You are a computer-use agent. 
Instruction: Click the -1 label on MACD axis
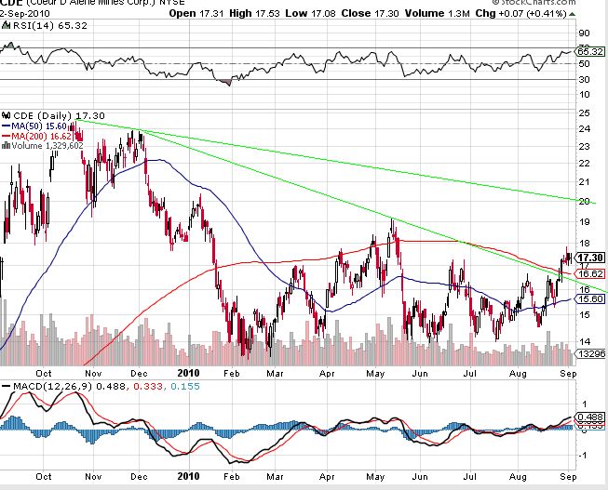(583, 456)
